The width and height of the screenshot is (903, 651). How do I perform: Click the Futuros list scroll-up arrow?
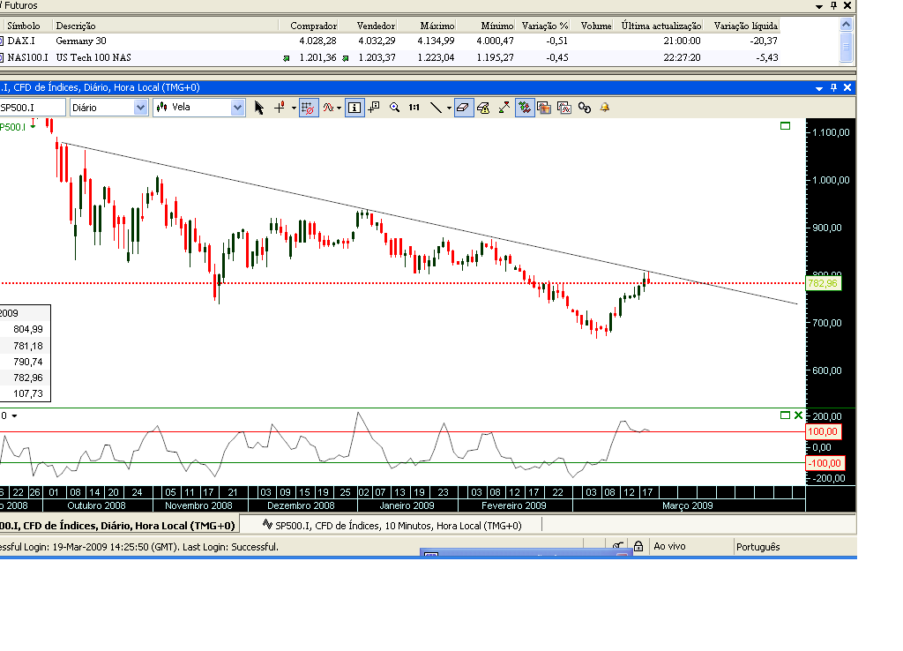[846, 24]
